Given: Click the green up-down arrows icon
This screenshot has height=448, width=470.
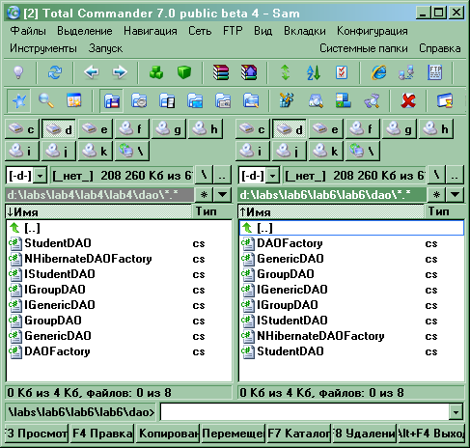Looking at the screenshot, I should 286,72.
